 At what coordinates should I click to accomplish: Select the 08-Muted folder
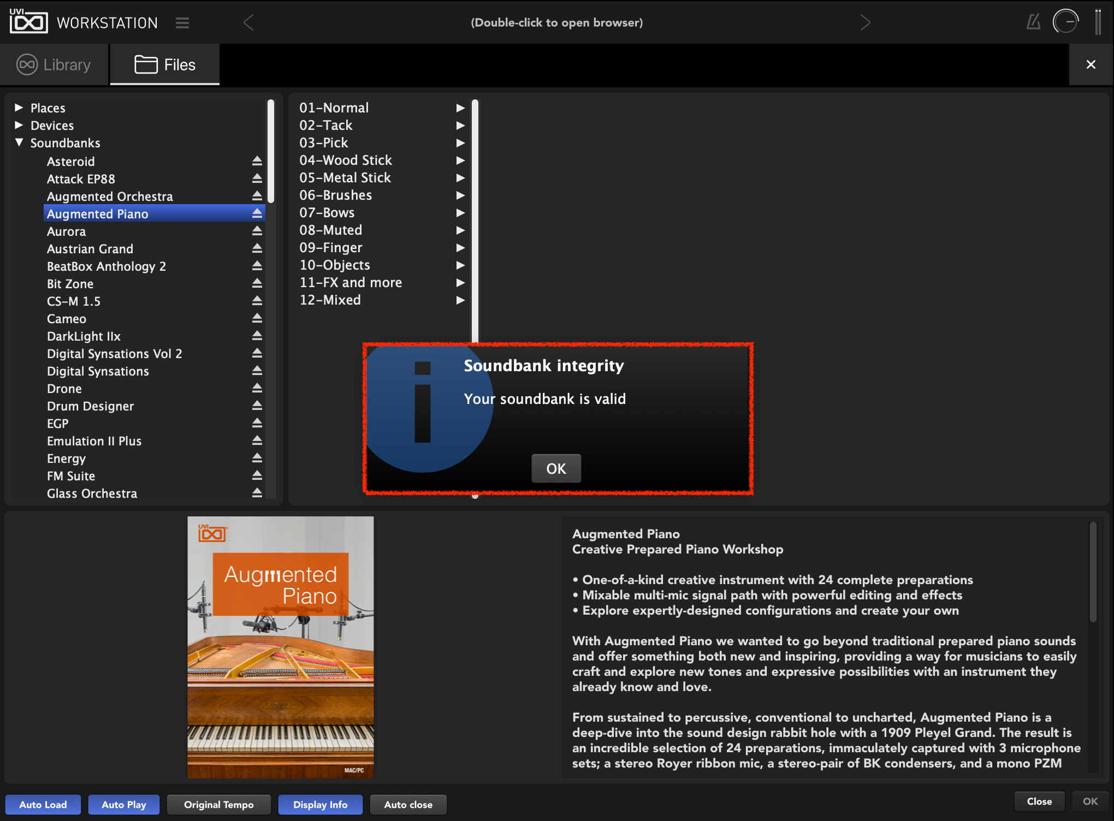pos(381,230)
